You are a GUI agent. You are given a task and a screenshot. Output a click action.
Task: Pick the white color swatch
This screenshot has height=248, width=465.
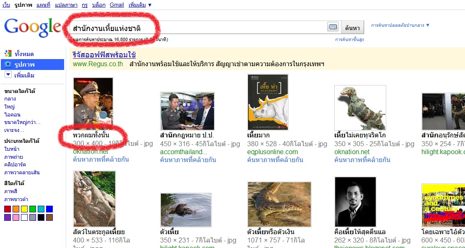coord(24,217)
